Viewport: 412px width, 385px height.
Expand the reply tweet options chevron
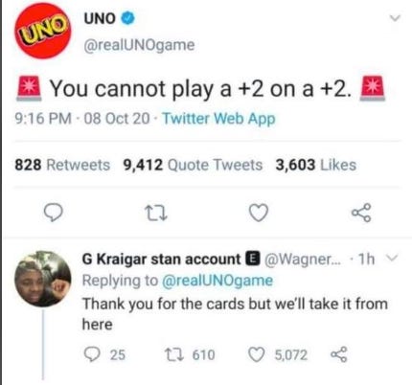coord(392,258)
